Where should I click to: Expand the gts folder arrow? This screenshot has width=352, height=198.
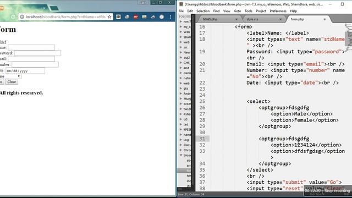(x=181, y=89)
